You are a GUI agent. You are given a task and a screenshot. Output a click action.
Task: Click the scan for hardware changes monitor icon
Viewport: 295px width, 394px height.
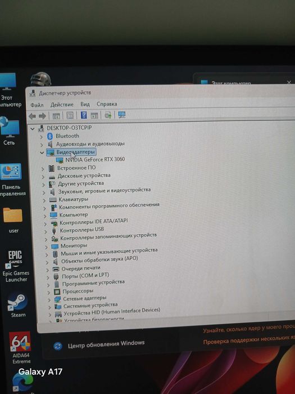click(x=122, y=115)
